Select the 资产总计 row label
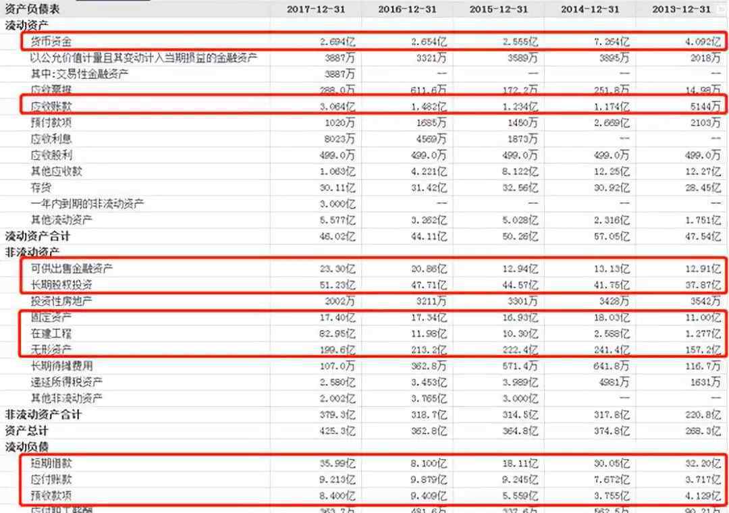The height and width of the screenshot is (513, 729). pyautogui.click(x=27, y=431)
